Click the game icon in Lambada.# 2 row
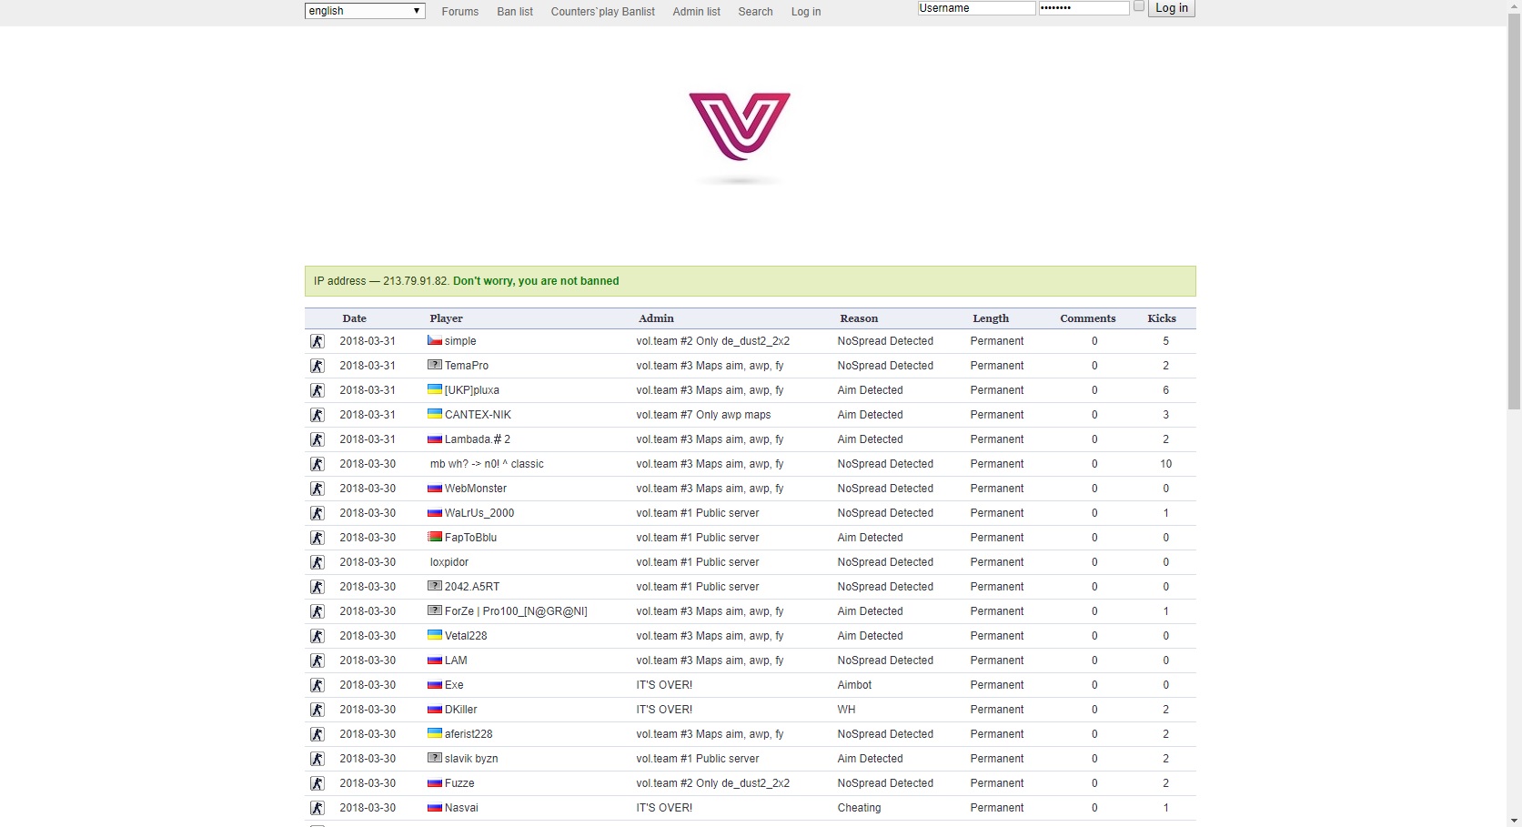 tap(318, 439)
